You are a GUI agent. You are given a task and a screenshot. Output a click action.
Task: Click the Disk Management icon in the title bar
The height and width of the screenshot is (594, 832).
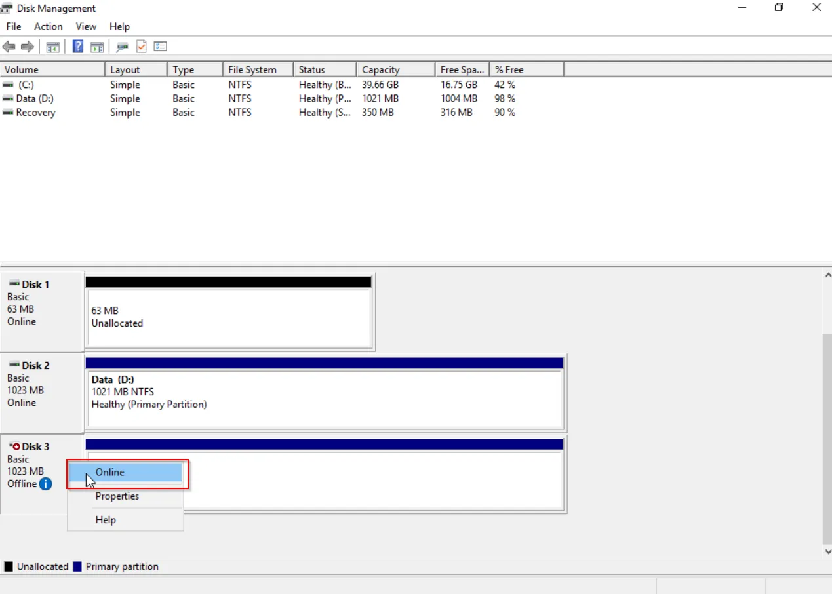[x=7, y=8]
